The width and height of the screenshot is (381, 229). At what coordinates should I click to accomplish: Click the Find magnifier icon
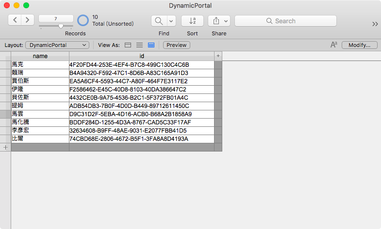(x=159, y=21)
